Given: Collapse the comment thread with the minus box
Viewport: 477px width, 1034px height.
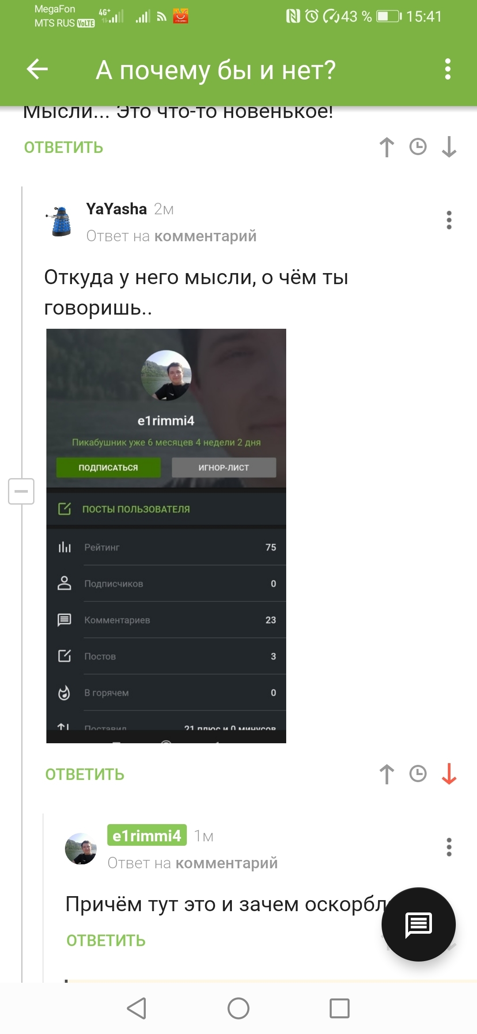Looking at the screenshot, I should [21, 491].
